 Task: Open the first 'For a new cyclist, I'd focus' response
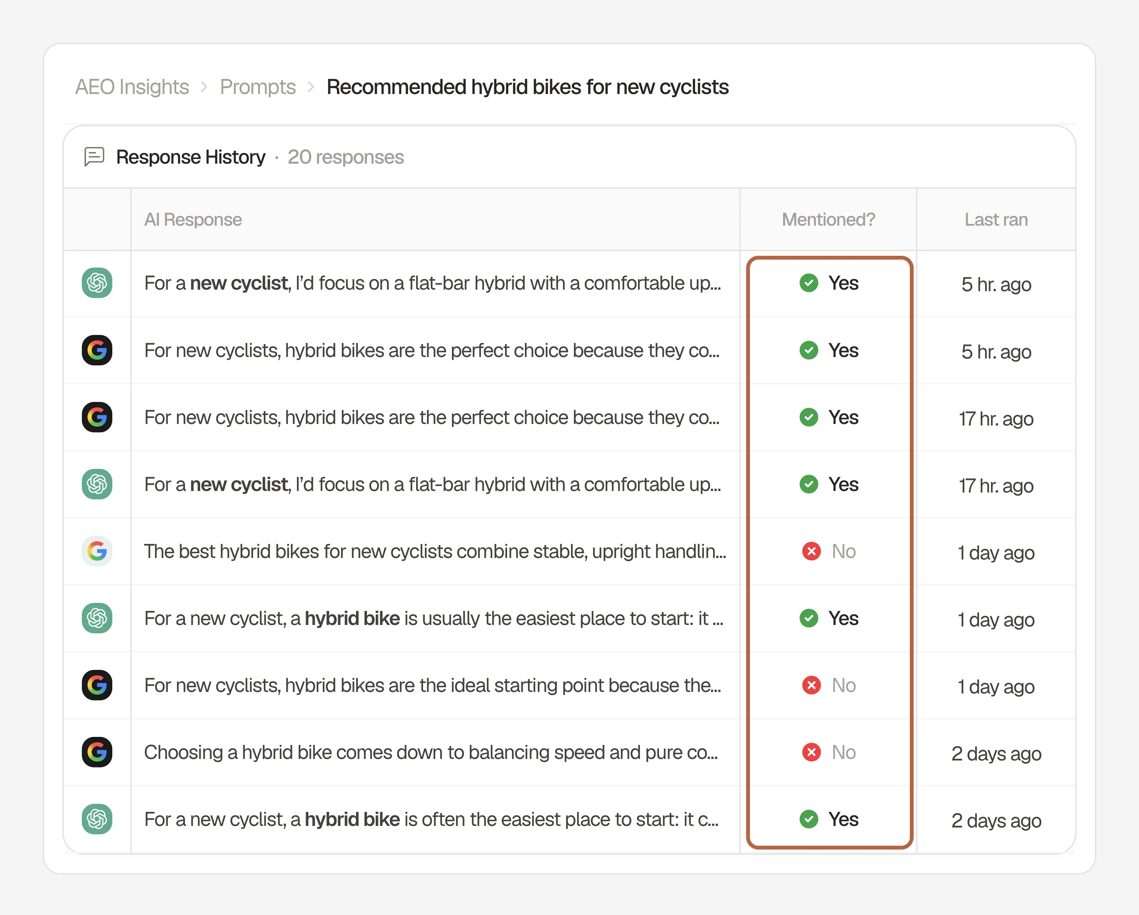433,283
